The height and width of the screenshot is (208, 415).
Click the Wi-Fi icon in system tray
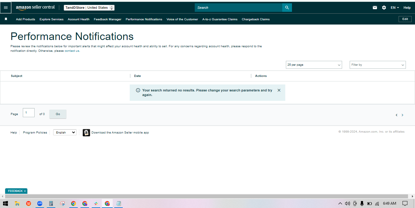click(x=377, y=203)
